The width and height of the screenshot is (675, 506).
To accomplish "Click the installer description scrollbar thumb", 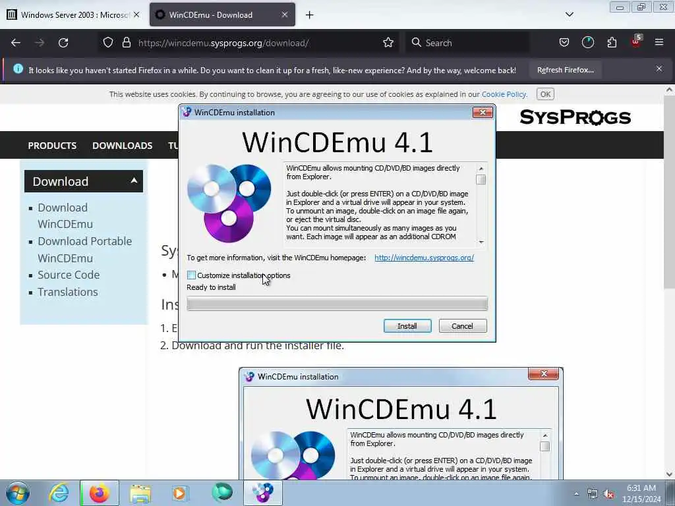I will [x=481, y=179].
